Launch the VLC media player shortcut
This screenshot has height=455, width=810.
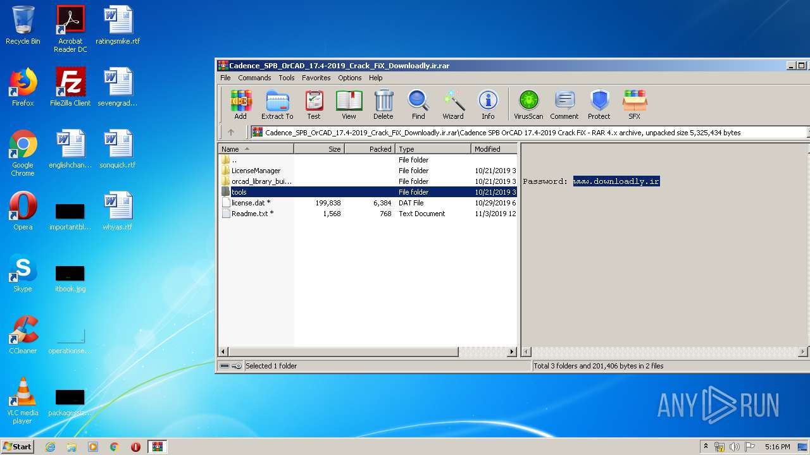tap(23, 401)
